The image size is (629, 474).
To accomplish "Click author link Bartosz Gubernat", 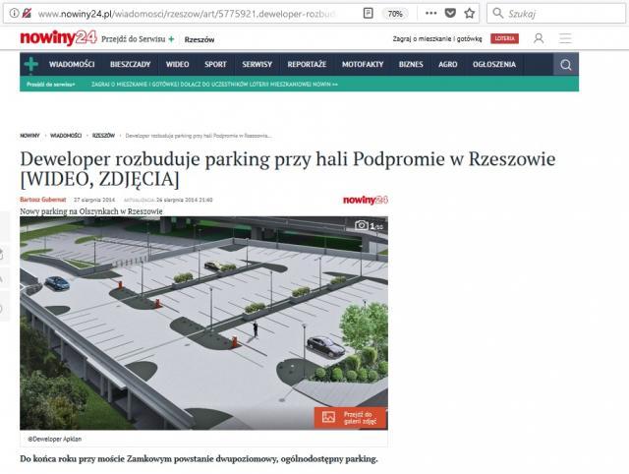I will pyautogui.click(x=42, y=200).
